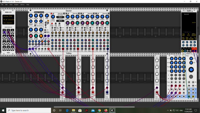
Task: Click the GATE output jack on MIDI-CV
Action: coord(8,32)
